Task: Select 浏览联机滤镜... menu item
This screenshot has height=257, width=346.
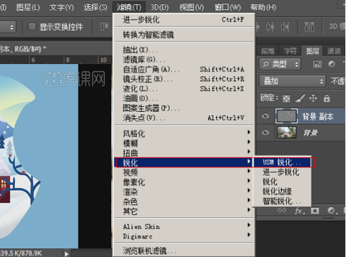Action: coord(183,251)
